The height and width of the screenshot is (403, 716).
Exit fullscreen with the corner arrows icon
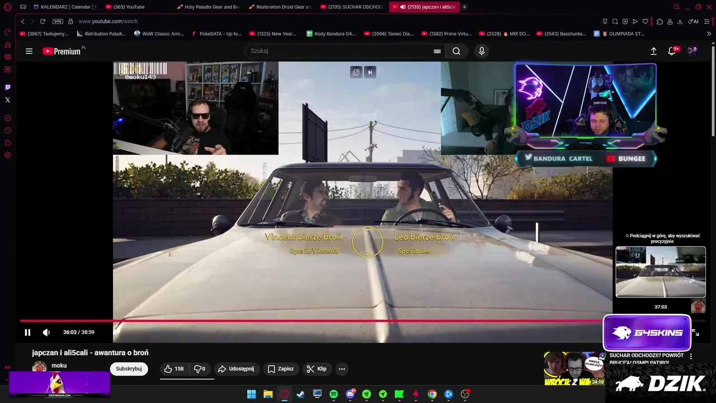click(695, 332)
